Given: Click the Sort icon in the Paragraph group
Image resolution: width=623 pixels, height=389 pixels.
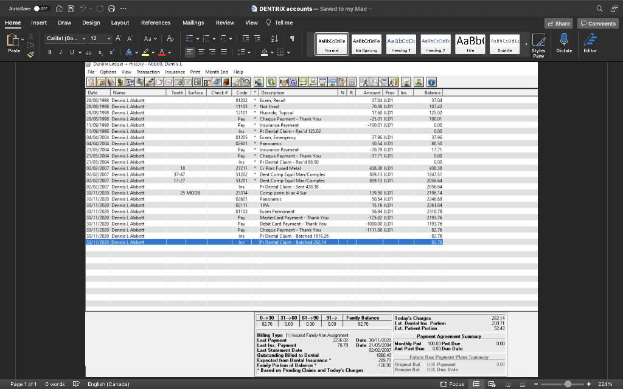Looking at the screenshot, I should 273,38.
